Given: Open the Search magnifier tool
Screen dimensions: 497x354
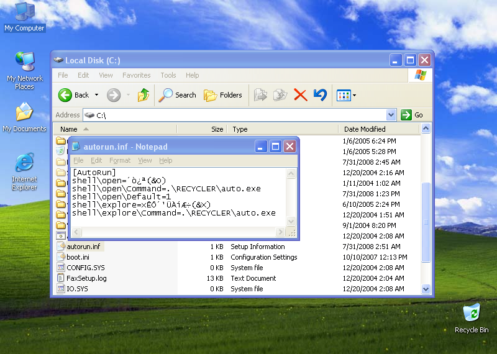Looking at the screenshot, I should click(x=165, y=95).
